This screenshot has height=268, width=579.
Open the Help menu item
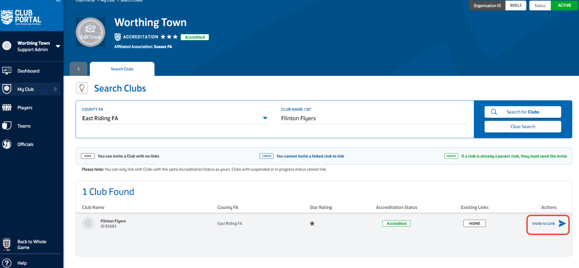(x=22, y=263)
